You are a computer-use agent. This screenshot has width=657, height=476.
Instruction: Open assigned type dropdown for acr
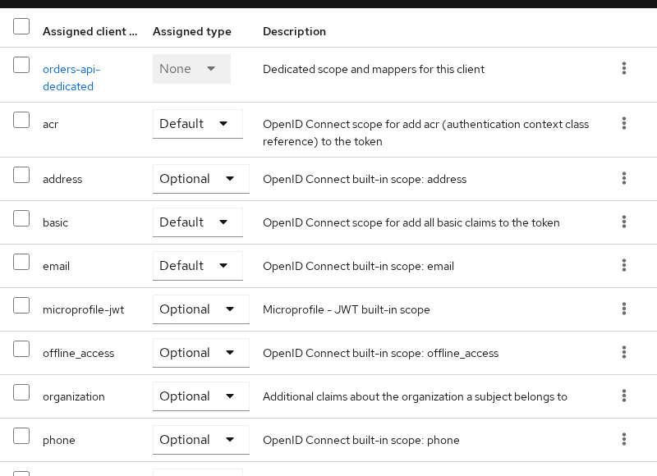(x=198, y=124)
